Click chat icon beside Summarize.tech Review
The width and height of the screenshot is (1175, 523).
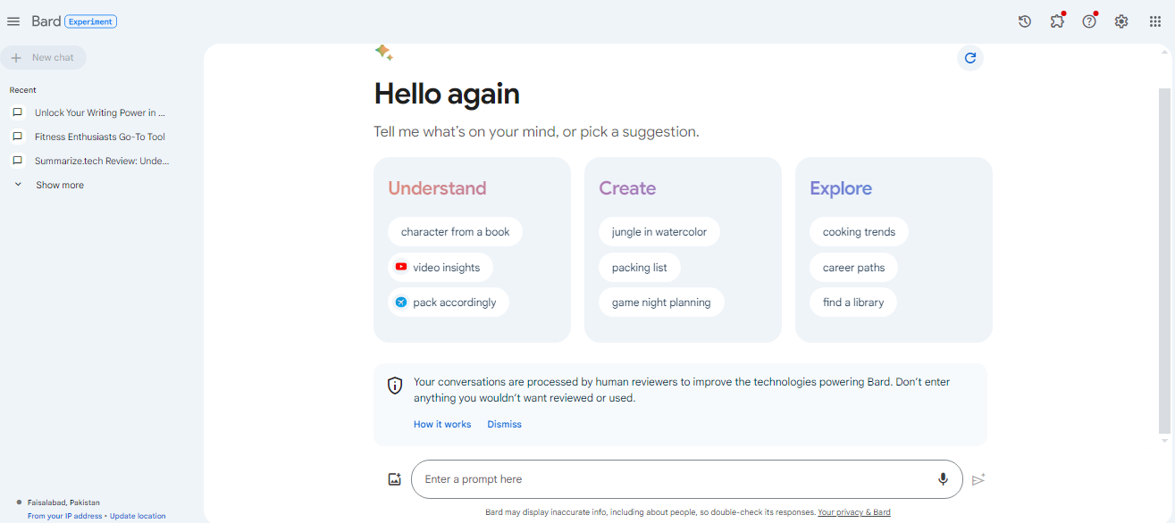[x=17, y=161]
